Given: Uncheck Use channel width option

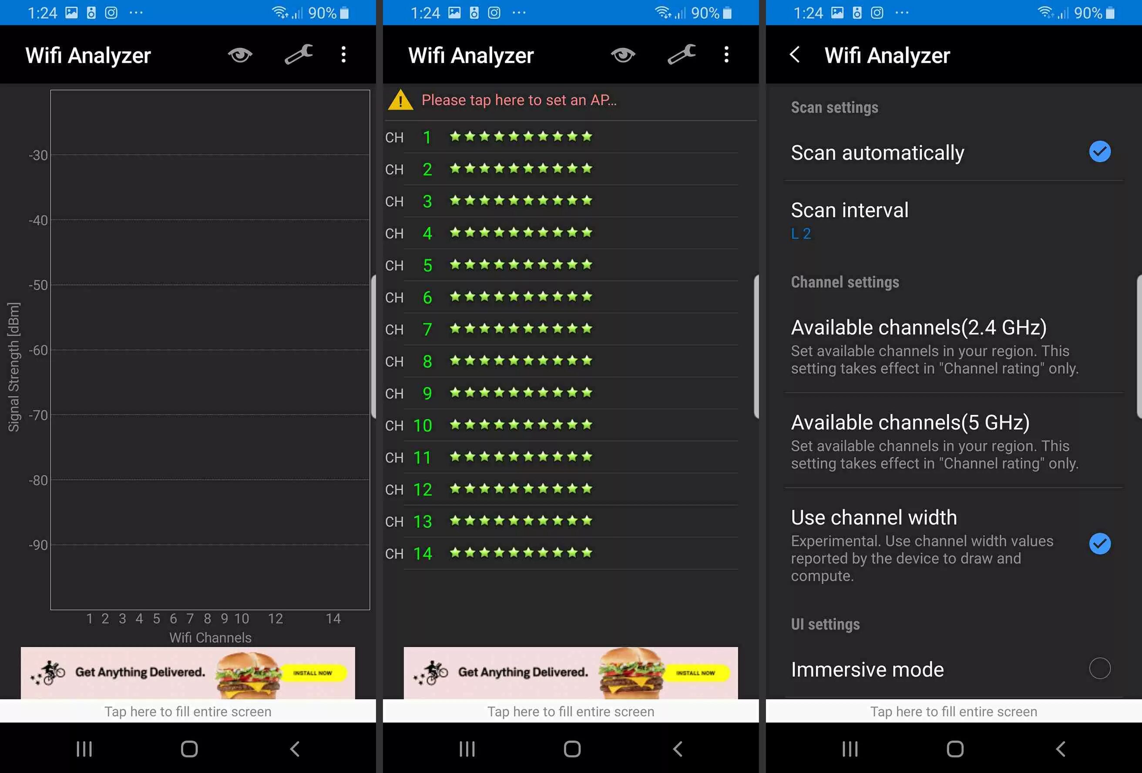Looking at the screenshot, I should (x=1099, y=544).
